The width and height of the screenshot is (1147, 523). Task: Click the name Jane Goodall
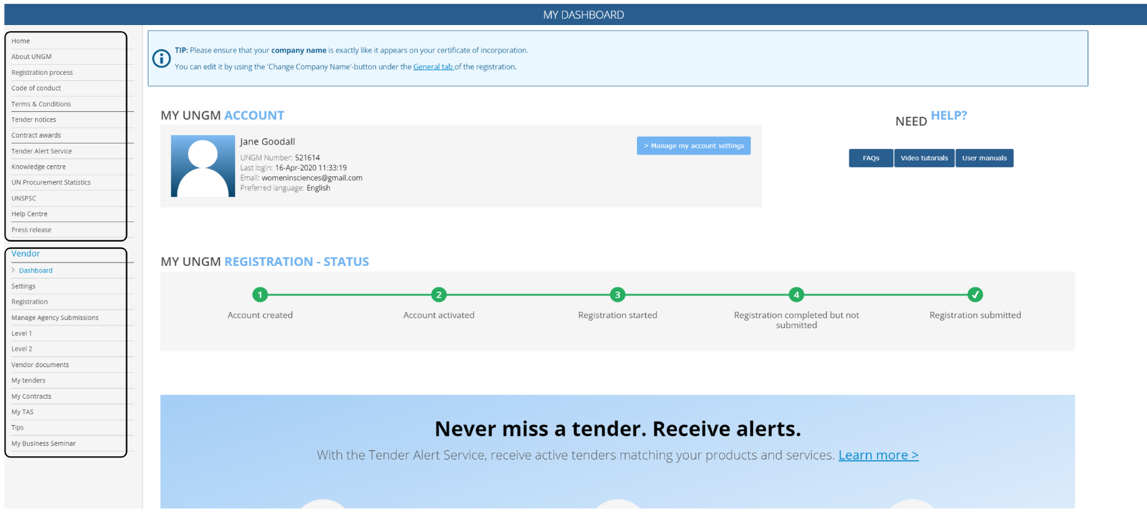[268, 142]
